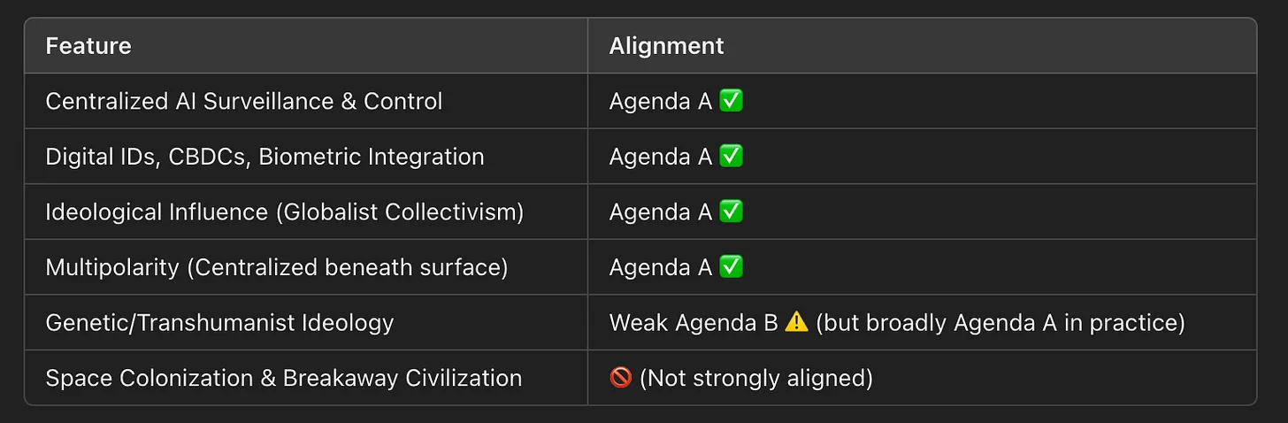Click the green checkmark in Ideological Influence row
This screenshot has width=1288, height=423.
point(731,211)
